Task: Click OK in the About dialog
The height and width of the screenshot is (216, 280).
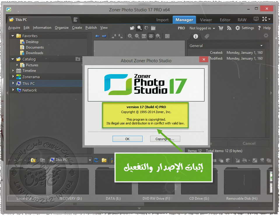Action: pyautogui.click(x=127, y=139)
